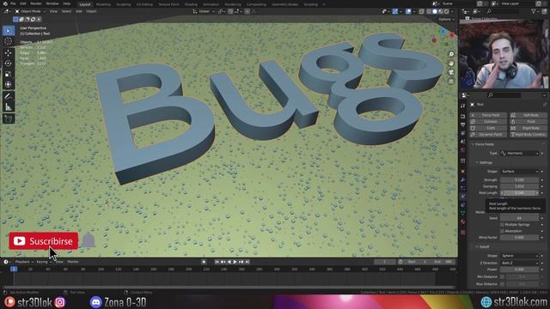
Task: Open the Tool properties tab icon
Action: pos(463,106)
